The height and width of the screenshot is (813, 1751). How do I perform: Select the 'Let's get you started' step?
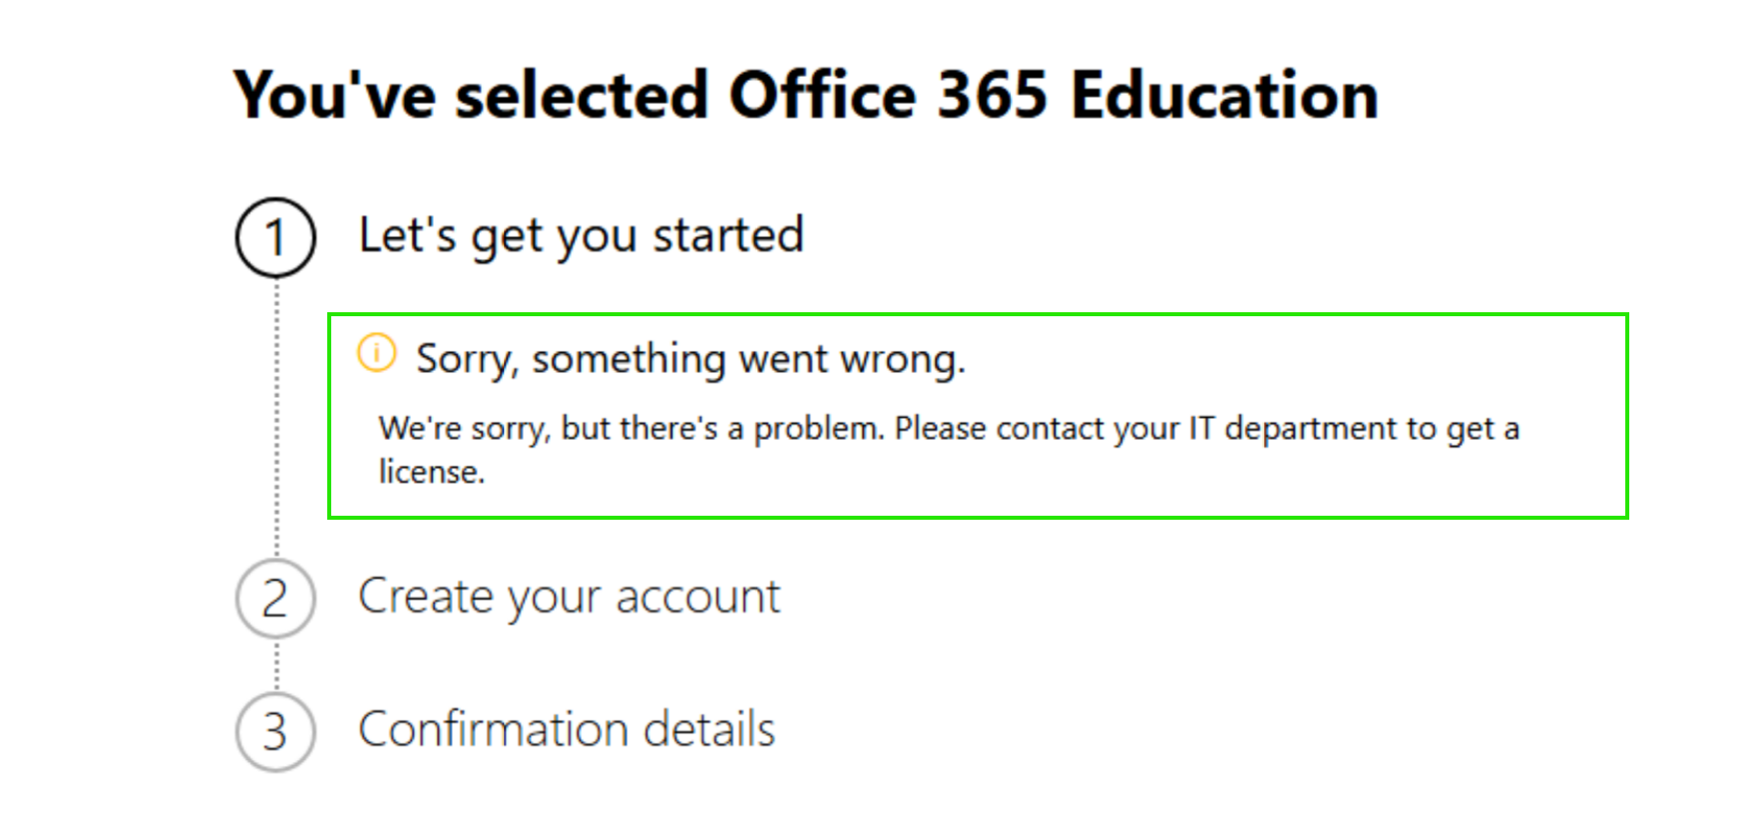pos(581,236)
